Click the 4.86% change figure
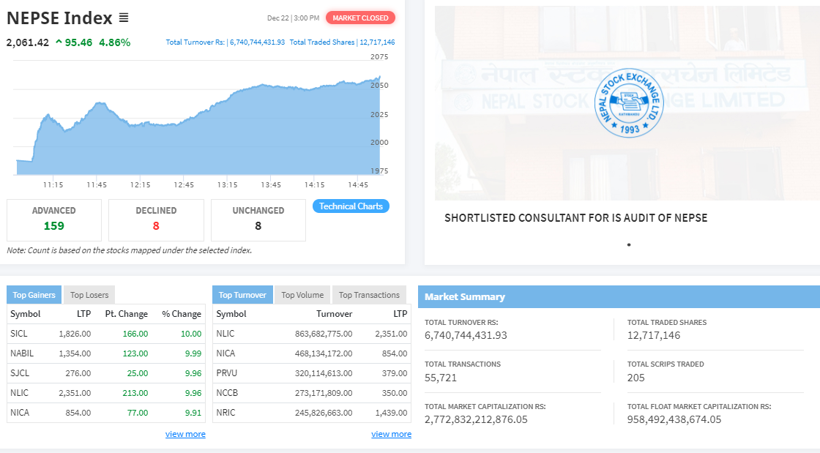This screenshot has width=820, height=453. (114, 42)
